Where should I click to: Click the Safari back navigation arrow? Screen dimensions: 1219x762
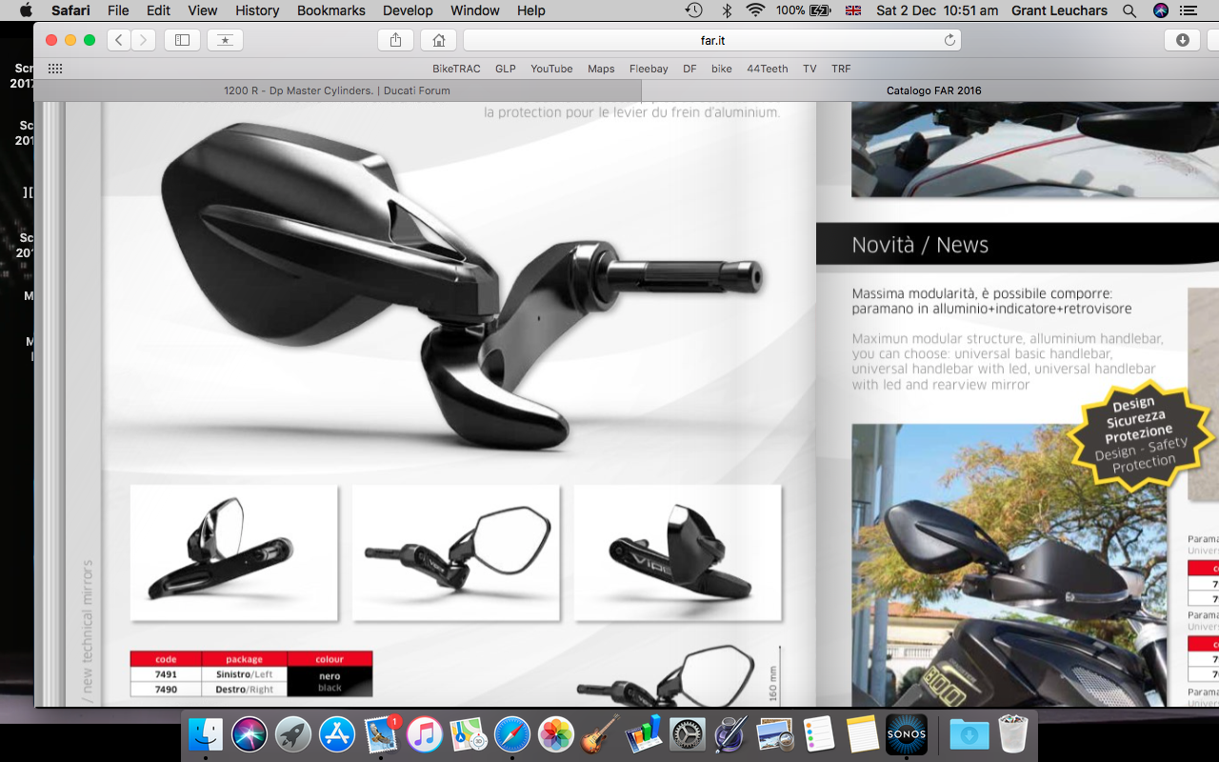tap(119, 40)
